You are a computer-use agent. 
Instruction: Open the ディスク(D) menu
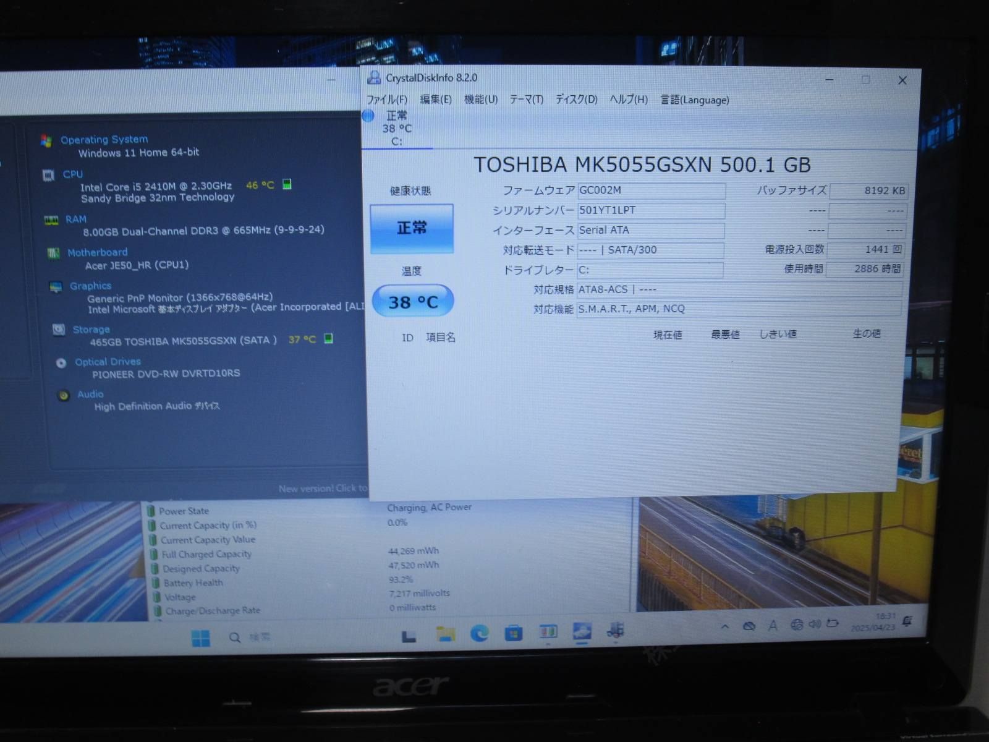tap(576, 100)
